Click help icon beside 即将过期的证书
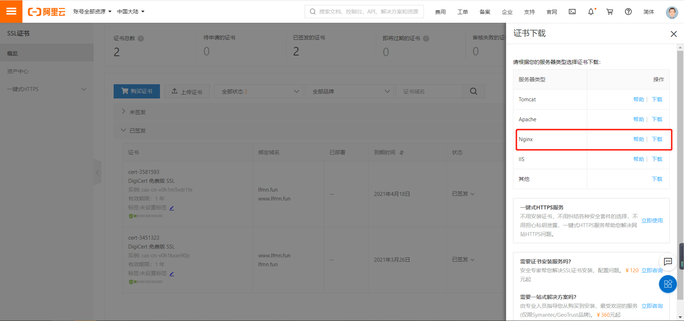The image size is (684, 321). 426,38
